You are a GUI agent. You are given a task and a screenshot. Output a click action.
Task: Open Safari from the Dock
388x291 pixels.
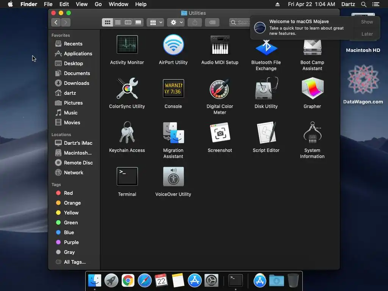144,280
